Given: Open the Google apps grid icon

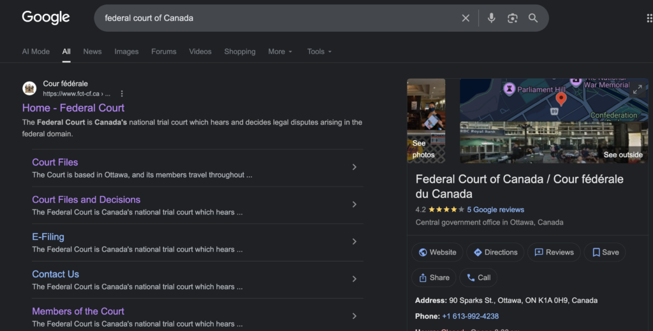Looking at the screenshot, I should (649, 18).
